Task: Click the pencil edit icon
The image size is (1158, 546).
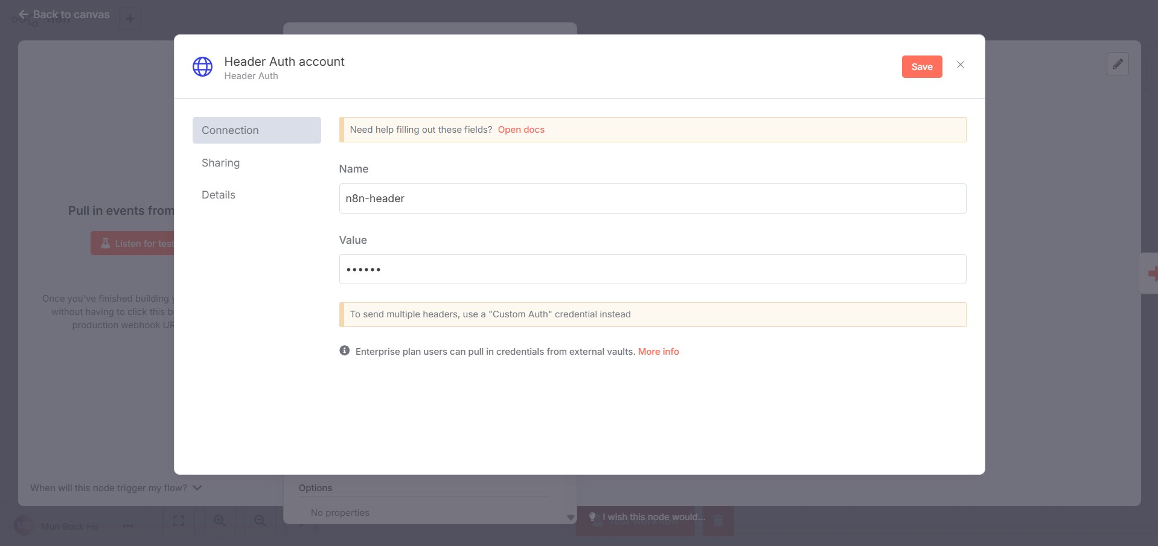Action: click(x=1118, y=63)
